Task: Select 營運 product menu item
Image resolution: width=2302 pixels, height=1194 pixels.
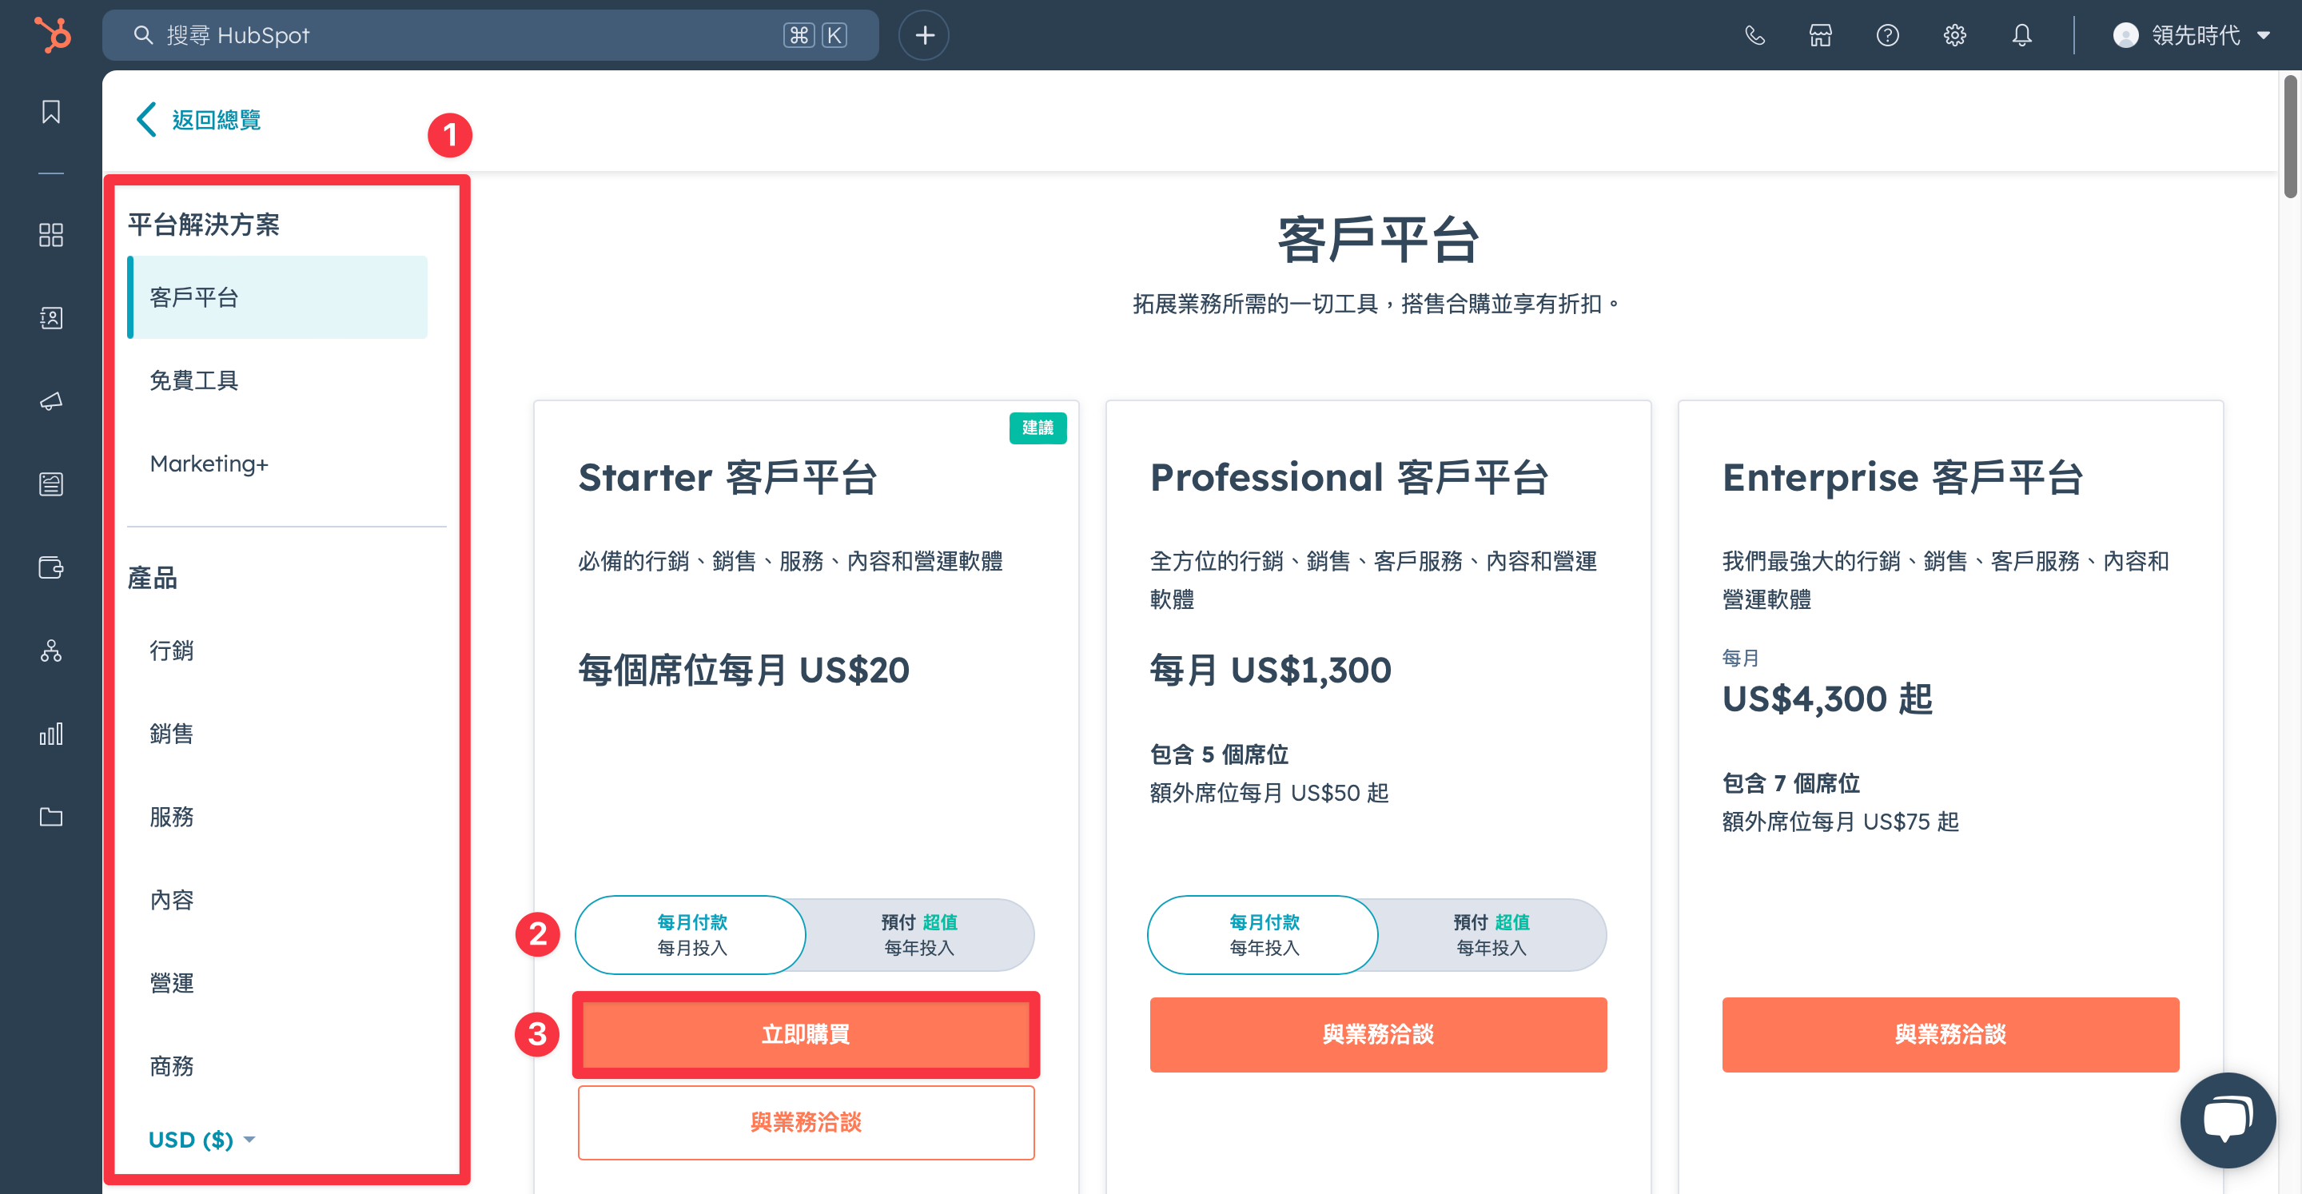Action: 171,982
